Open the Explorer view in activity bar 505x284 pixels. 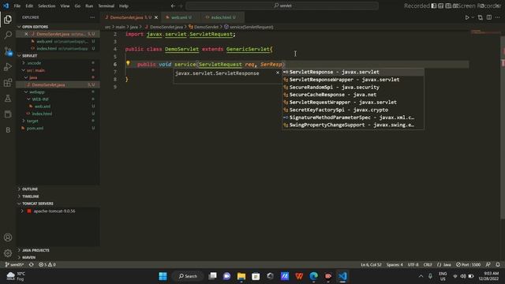[8, 19]
